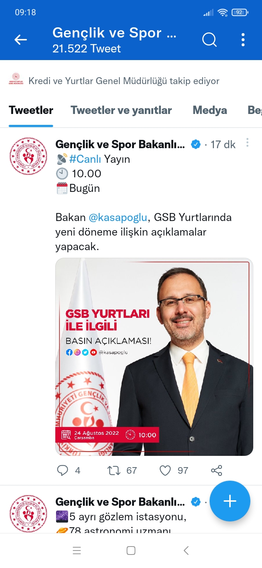
Task: Open options for the Canlı Yayın tweet
Action: pos(247,143)
